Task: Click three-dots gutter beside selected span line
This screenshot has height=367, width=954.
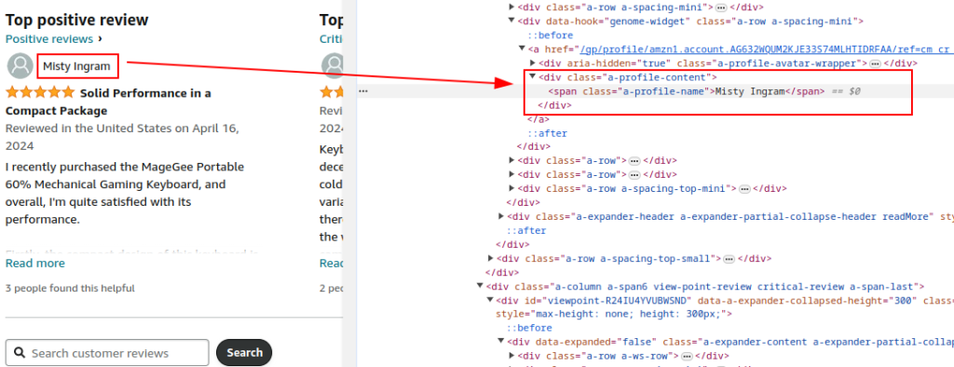Action: coord(363,90)
